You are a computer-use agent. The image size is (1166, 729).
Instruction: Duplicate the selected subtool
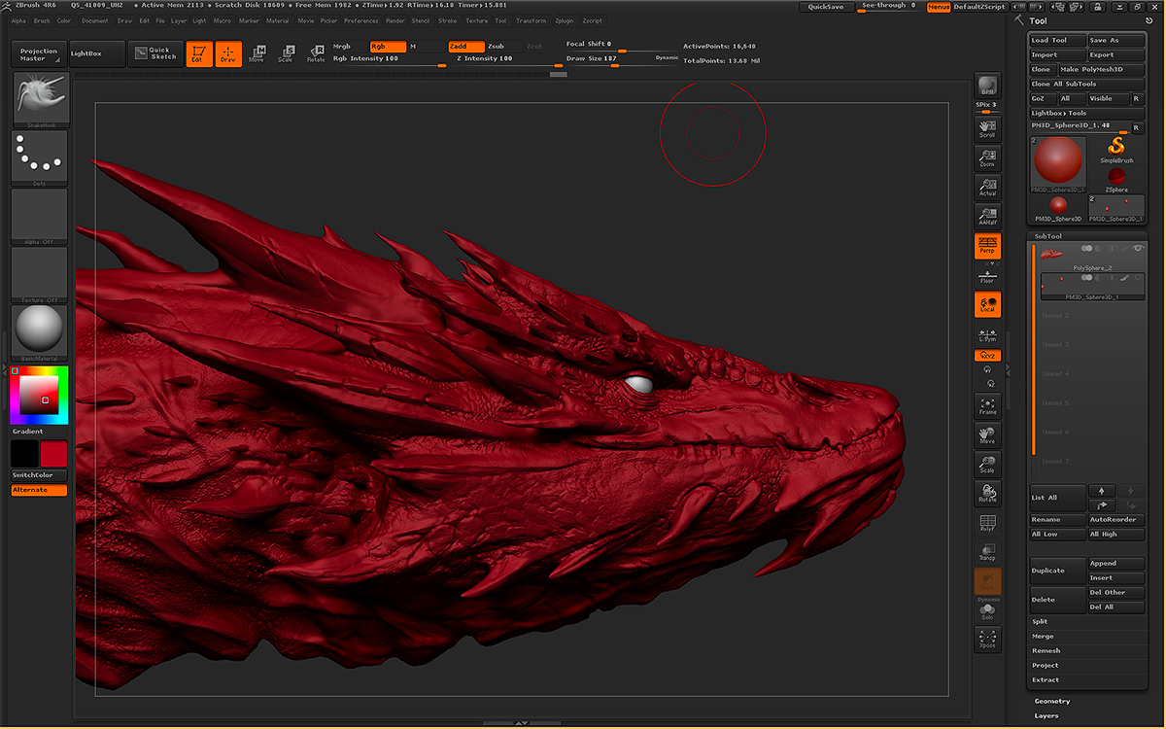pos(1056,573)
